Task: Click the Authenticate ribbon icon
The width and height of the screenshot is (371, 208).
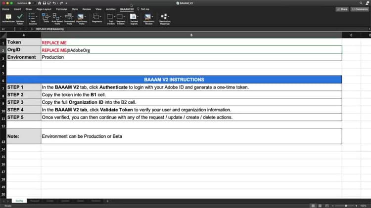Action: [x=8, y=17]
